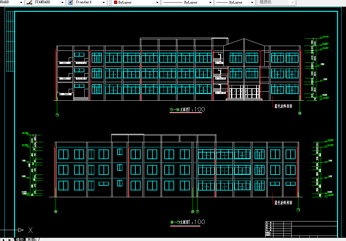346x241 pixels.
Task: Select the entrance doors on the upper elevation
Action: (244, 92)
